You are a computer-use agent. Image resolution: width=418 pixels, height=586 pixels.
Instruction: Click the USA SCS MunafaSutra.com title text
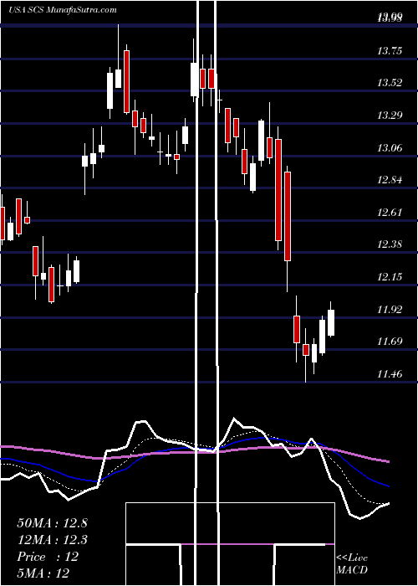pos(63,10)
